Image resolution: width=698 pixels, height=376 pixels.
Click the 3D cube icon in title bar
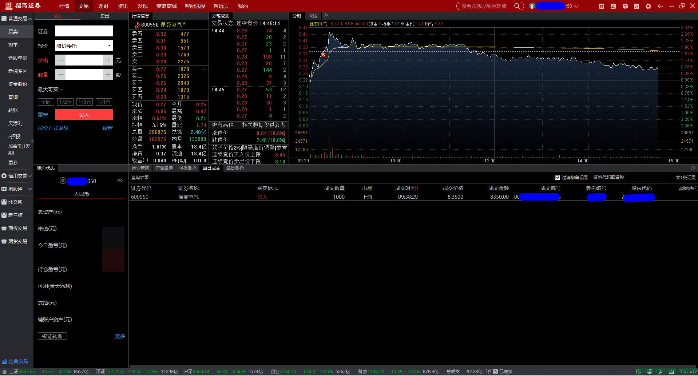click(x=625, y=6)
